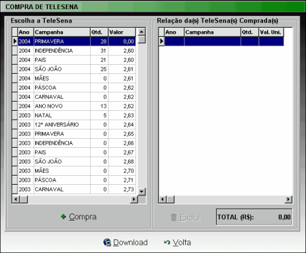Click the Val. Uni. column header
The image size is (306, 253).
271,32
